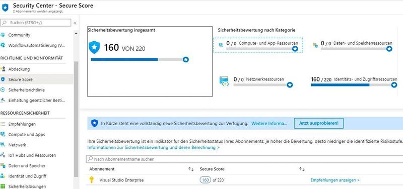Viewport: 403px width, 189px height.
Task: Click star badge on Identitäts- und Zugriffsressourcen bar
Action: [394, 85]
